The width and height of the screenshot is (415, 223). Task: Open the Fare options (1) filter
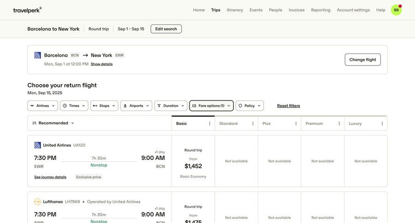pos(211,106)
